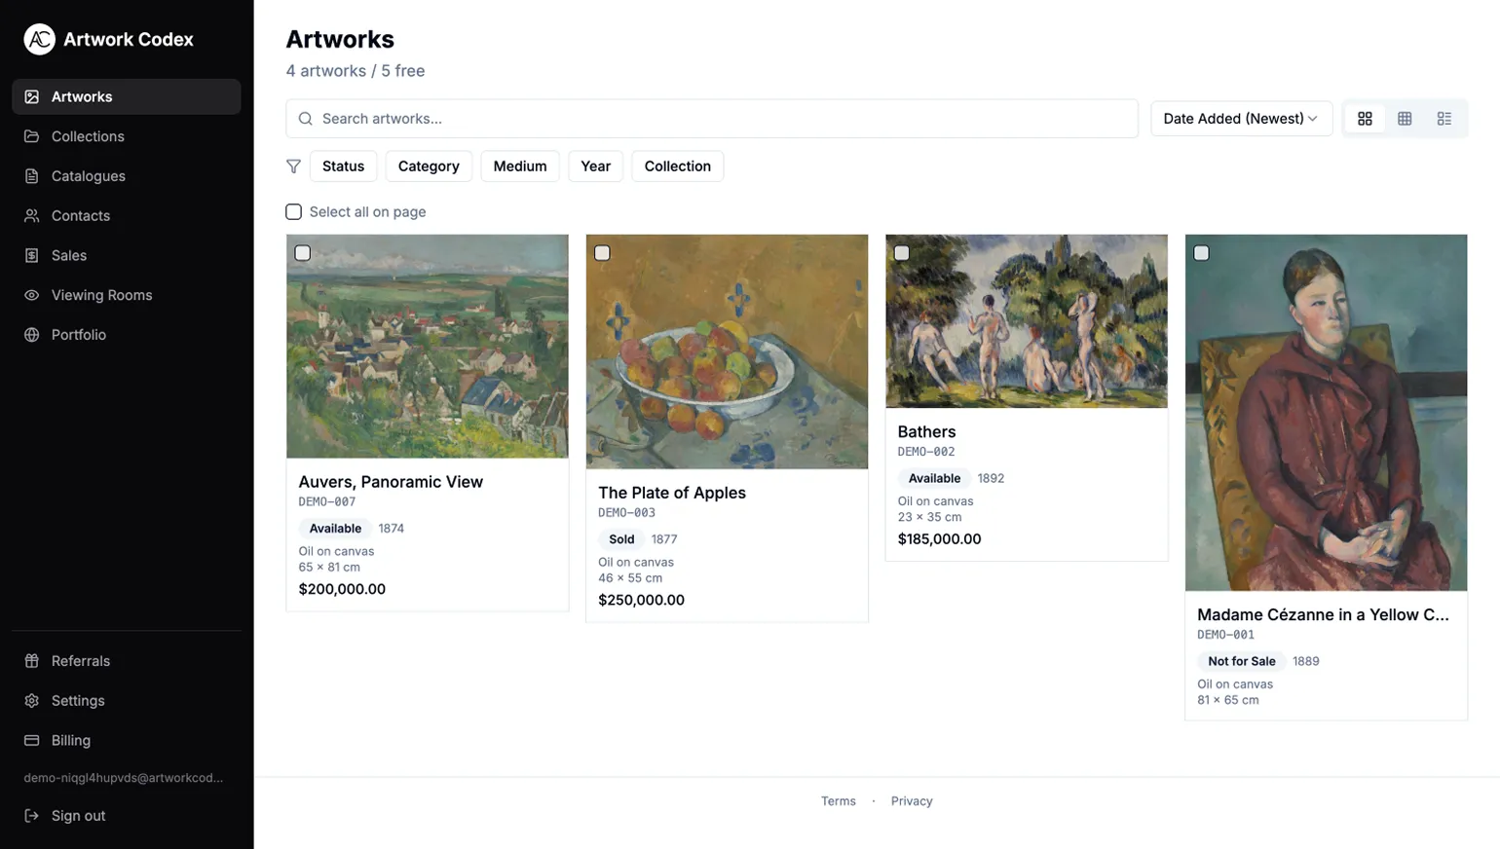Go to Collections in the sidebar
Image resolution: width=1500 pixels, height=849 pixels.
88,136
